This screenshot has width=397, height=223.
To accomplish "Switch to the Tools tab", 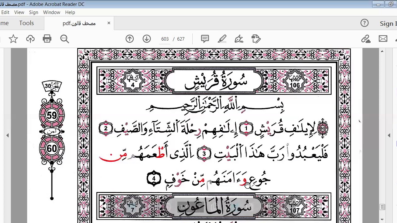I will pos(26,23).
